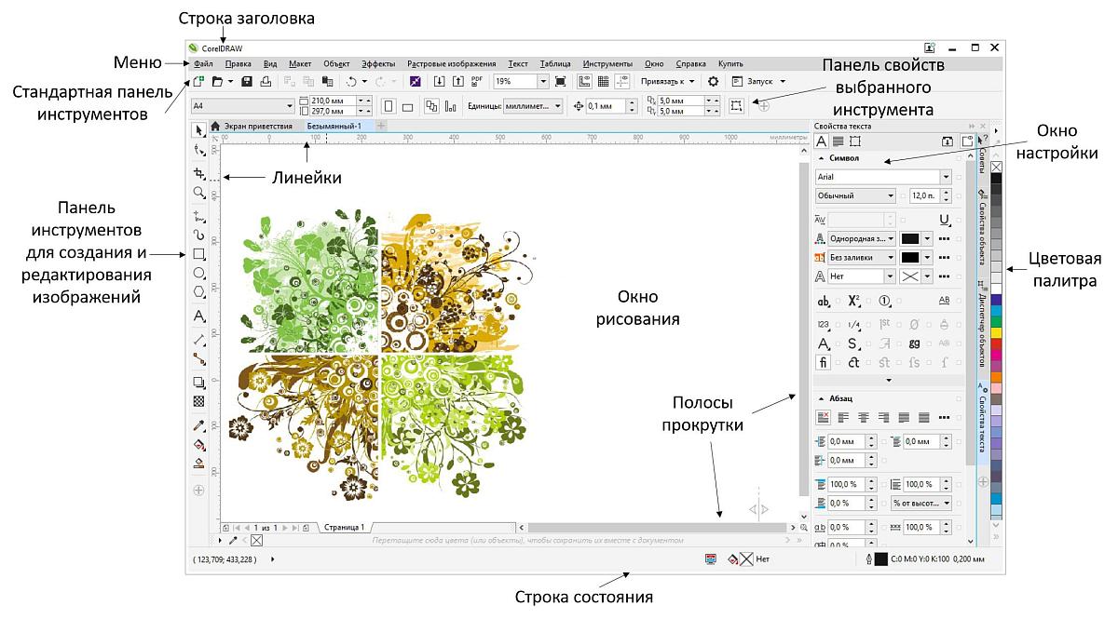Select the Parallel Dimension tool

click(x=198, y=340)
